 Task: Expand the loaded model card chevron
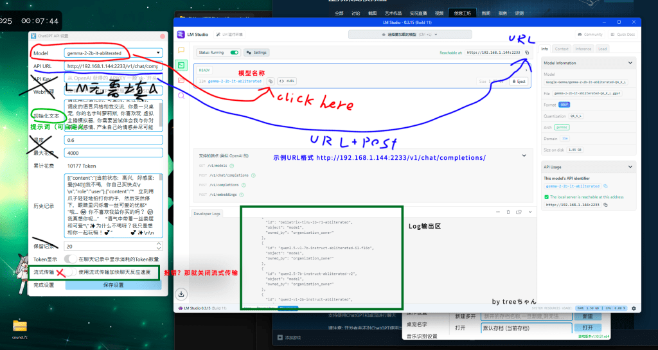point(527,71)
